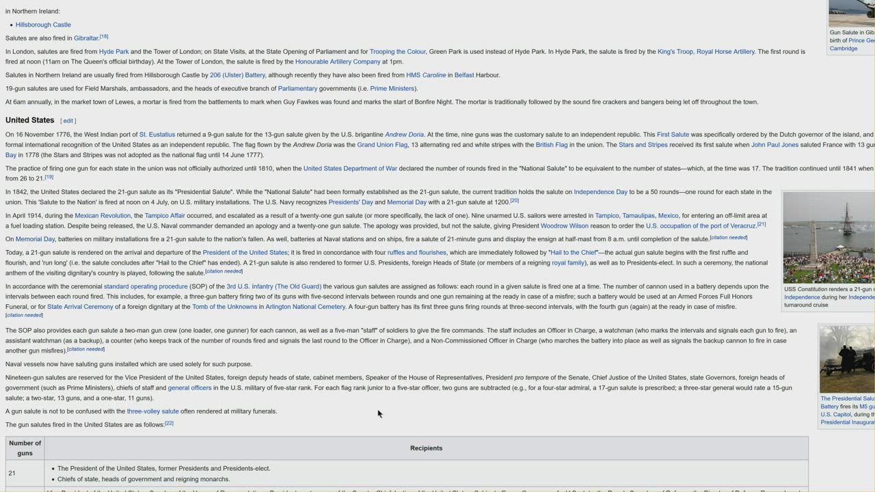The image size is (875, 492).
Task: Click the Number of guns table header
Action: click(25, 448)
